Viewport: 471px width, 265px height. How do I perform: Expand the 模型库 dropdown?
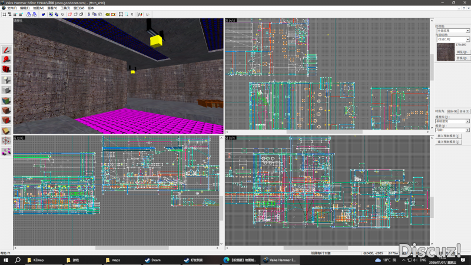[x=452, y=121]
